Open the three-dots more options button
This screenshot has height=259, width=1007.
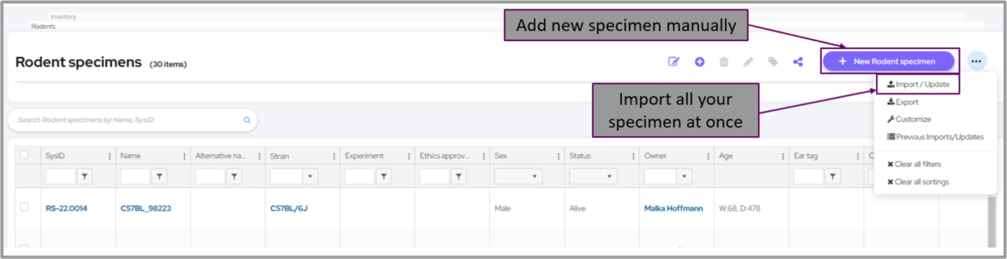976,61
